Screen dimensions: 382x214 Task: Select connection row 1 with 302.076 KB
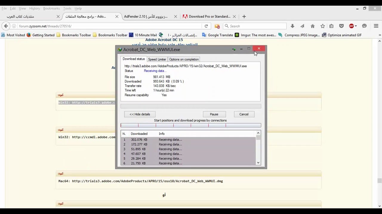[188, 140]
